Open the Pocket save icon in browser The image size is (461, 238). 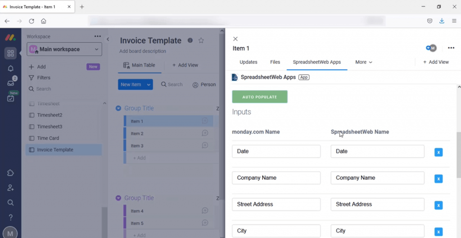point(429,21)
